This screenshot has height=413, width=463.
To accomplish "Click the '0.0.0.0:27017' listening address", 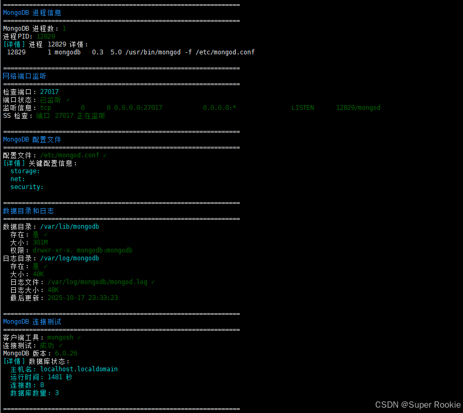I will coord(138,108).
